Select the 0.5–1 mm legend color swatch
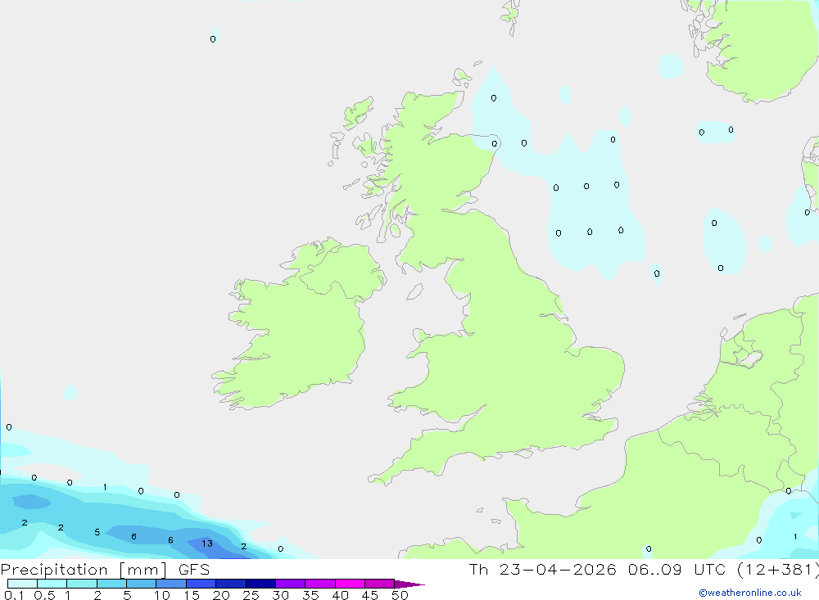Viewport: 819px width, 600px height. (52, 584)
